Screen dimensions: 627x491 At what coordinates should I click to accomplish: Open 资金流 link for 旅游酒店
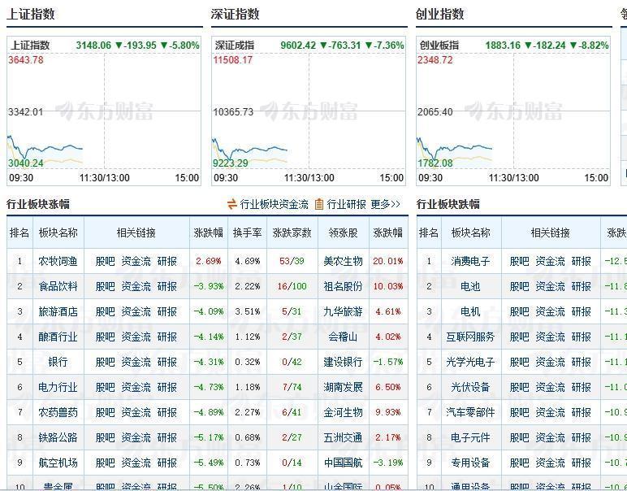(136, 311)
